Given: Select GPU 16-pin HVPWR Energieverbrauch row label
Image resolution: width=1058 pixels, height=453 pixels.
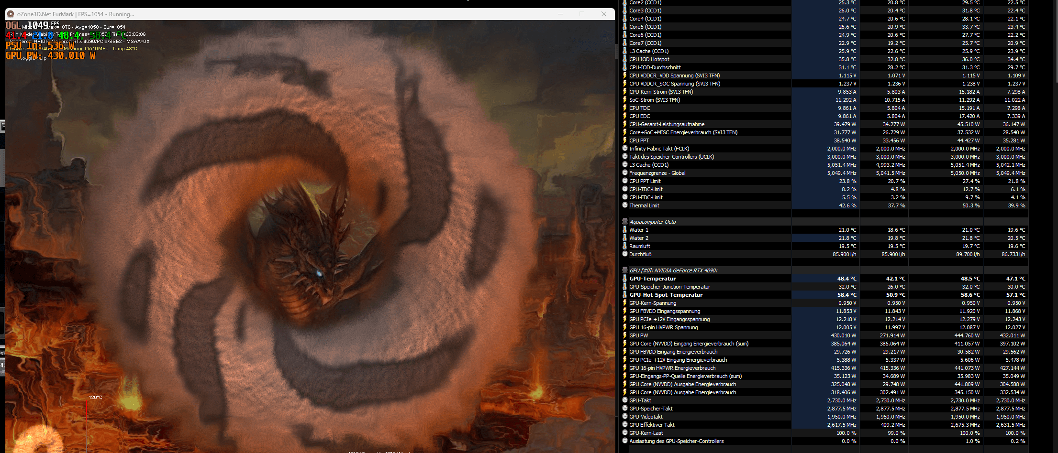Looking at the screenshot, I should click(x=672, y=368).
